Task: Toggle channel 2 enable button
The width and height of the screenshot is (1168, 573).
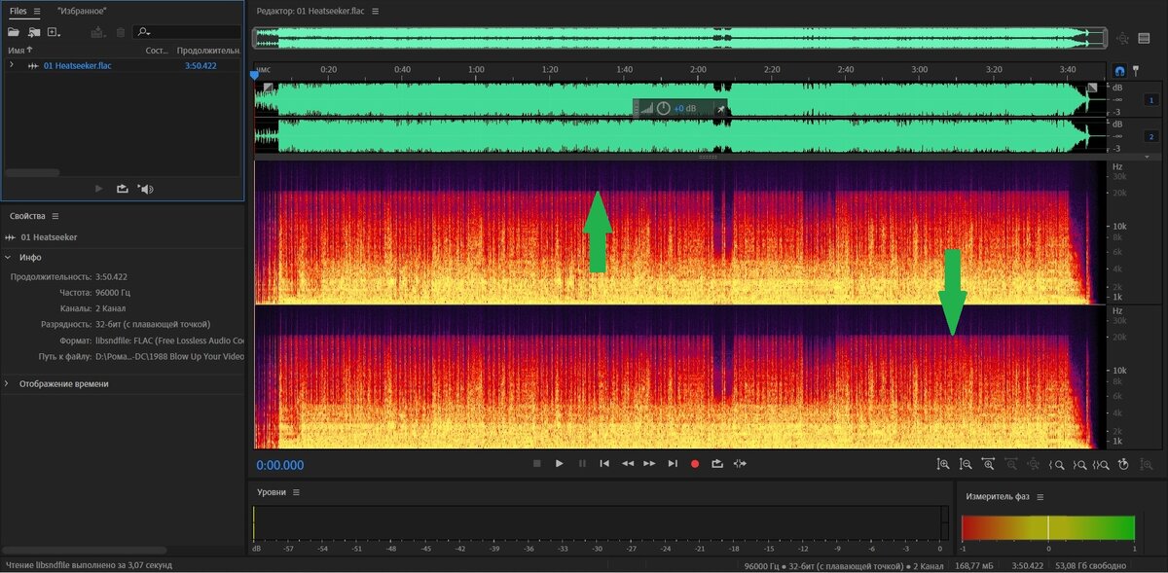Action: (x=1150, y=137)
